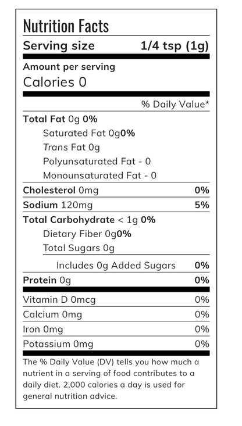
Task: Select the Total Carbohydrate row
Action: tap(89, 220)
